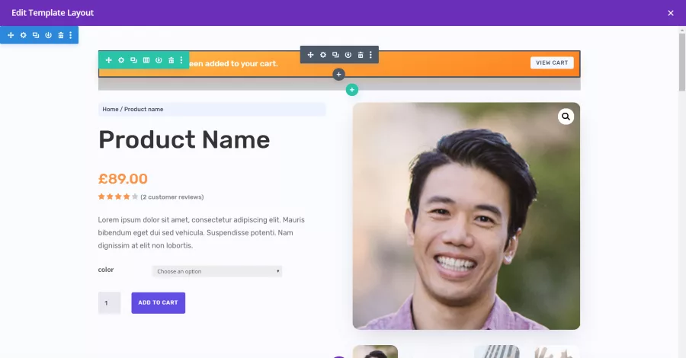Image resolution: width=686 pixels, height=358 pixels.
Task: Click the quantity input field showing 1
Action: point(109,302)
